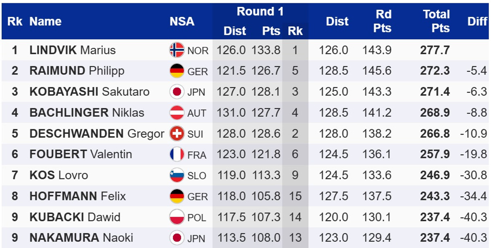The image size is (491, 248).
Task: Open athlete LINDVIK Marius
Action: pos(72,50)
